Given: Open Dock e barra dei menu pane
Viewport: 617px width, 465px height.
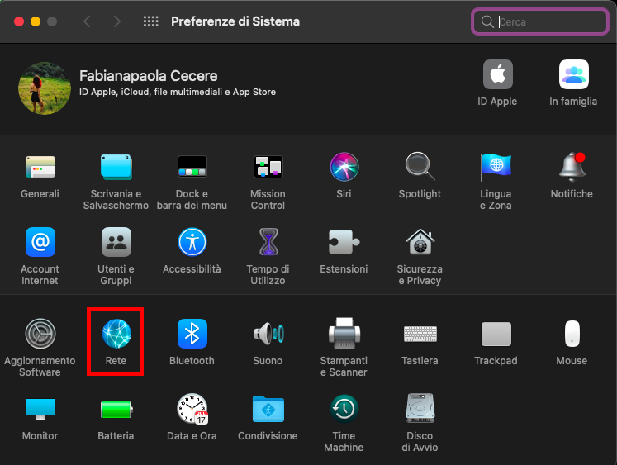Looking at the screenshot, I should 192,167.
